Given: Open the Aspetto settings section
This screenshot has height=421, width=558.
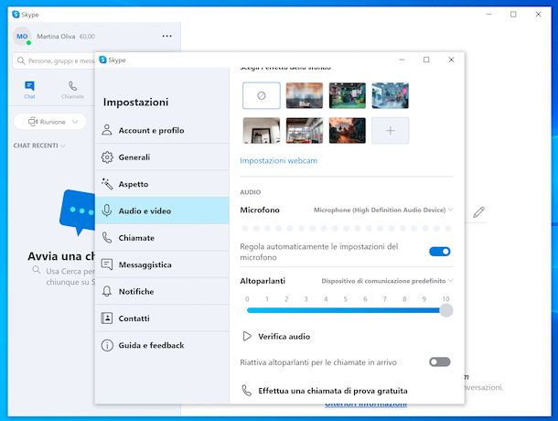Looking at the screenshot, I should [x=162, y=184].
